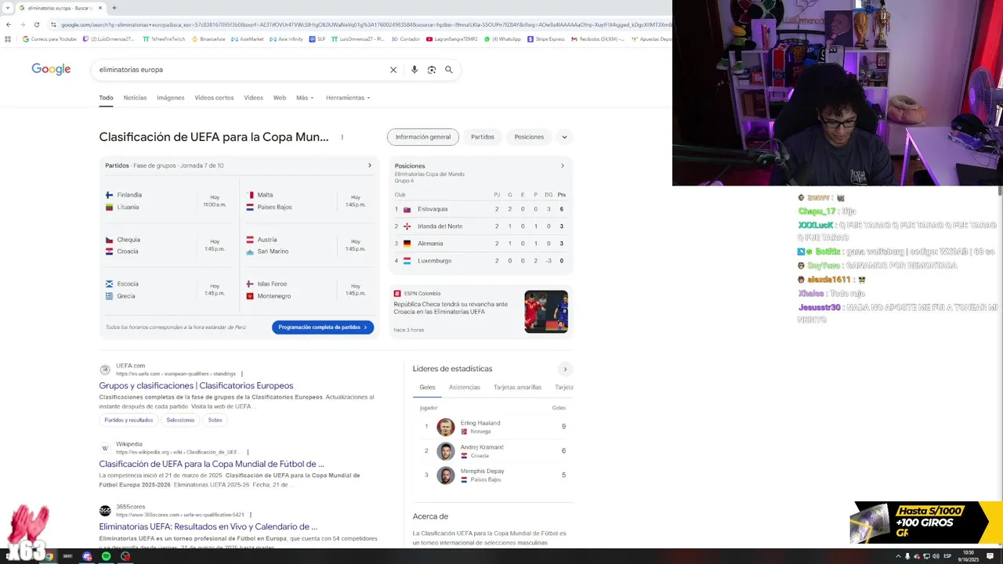Select the Información general chip
This screenshot has height=564, width=1003.
tap(423, 137)
